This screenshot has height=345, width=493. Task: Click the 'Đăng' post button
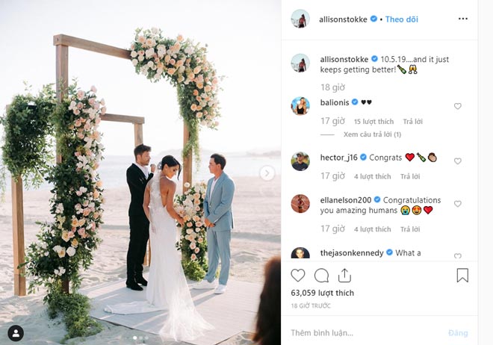point(458,333)
